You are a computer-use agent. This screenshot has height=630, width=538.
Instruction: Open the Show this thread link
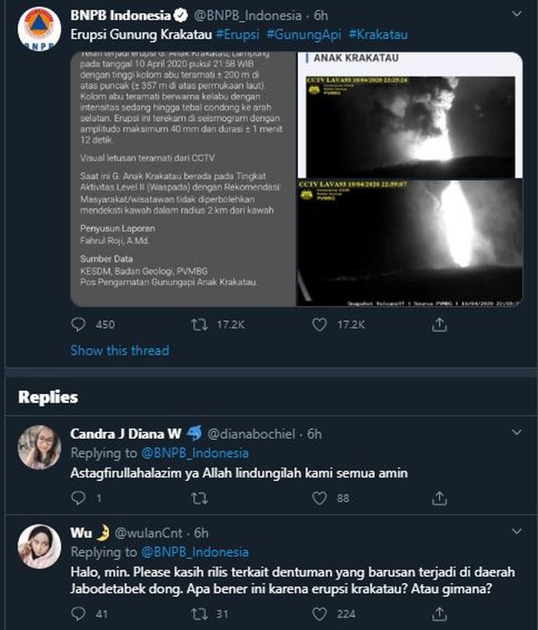coord(119,351)
